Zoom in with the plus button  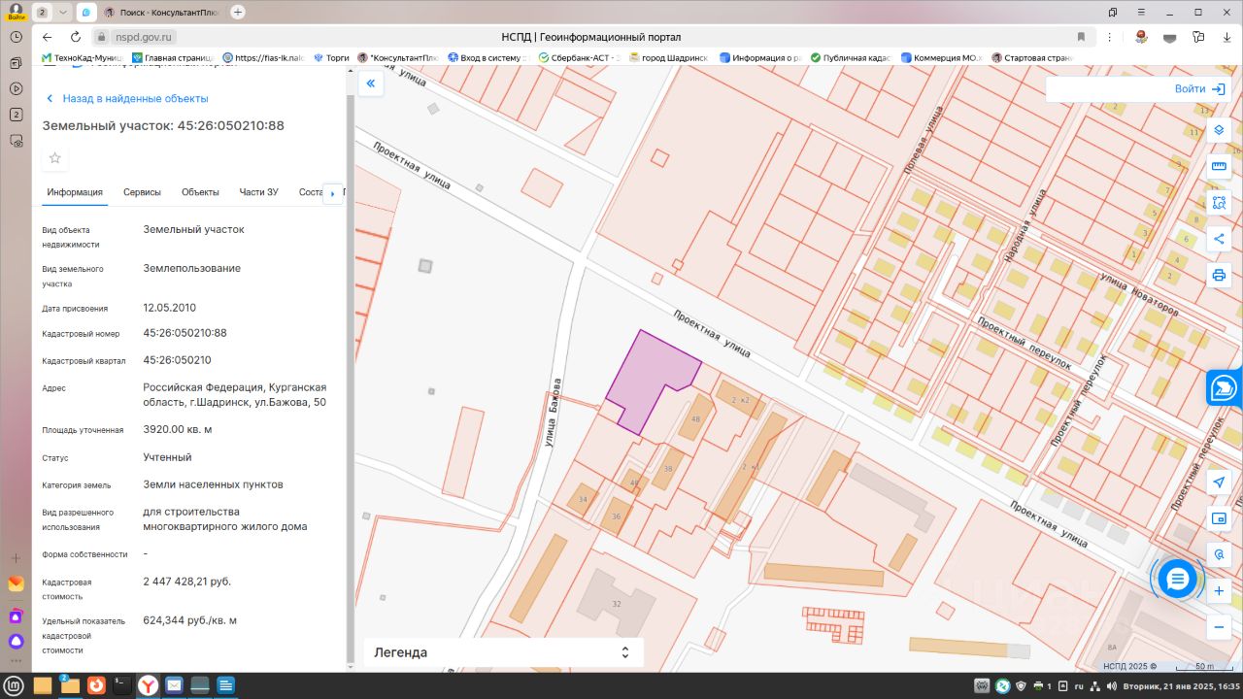tap(1219, 590)
